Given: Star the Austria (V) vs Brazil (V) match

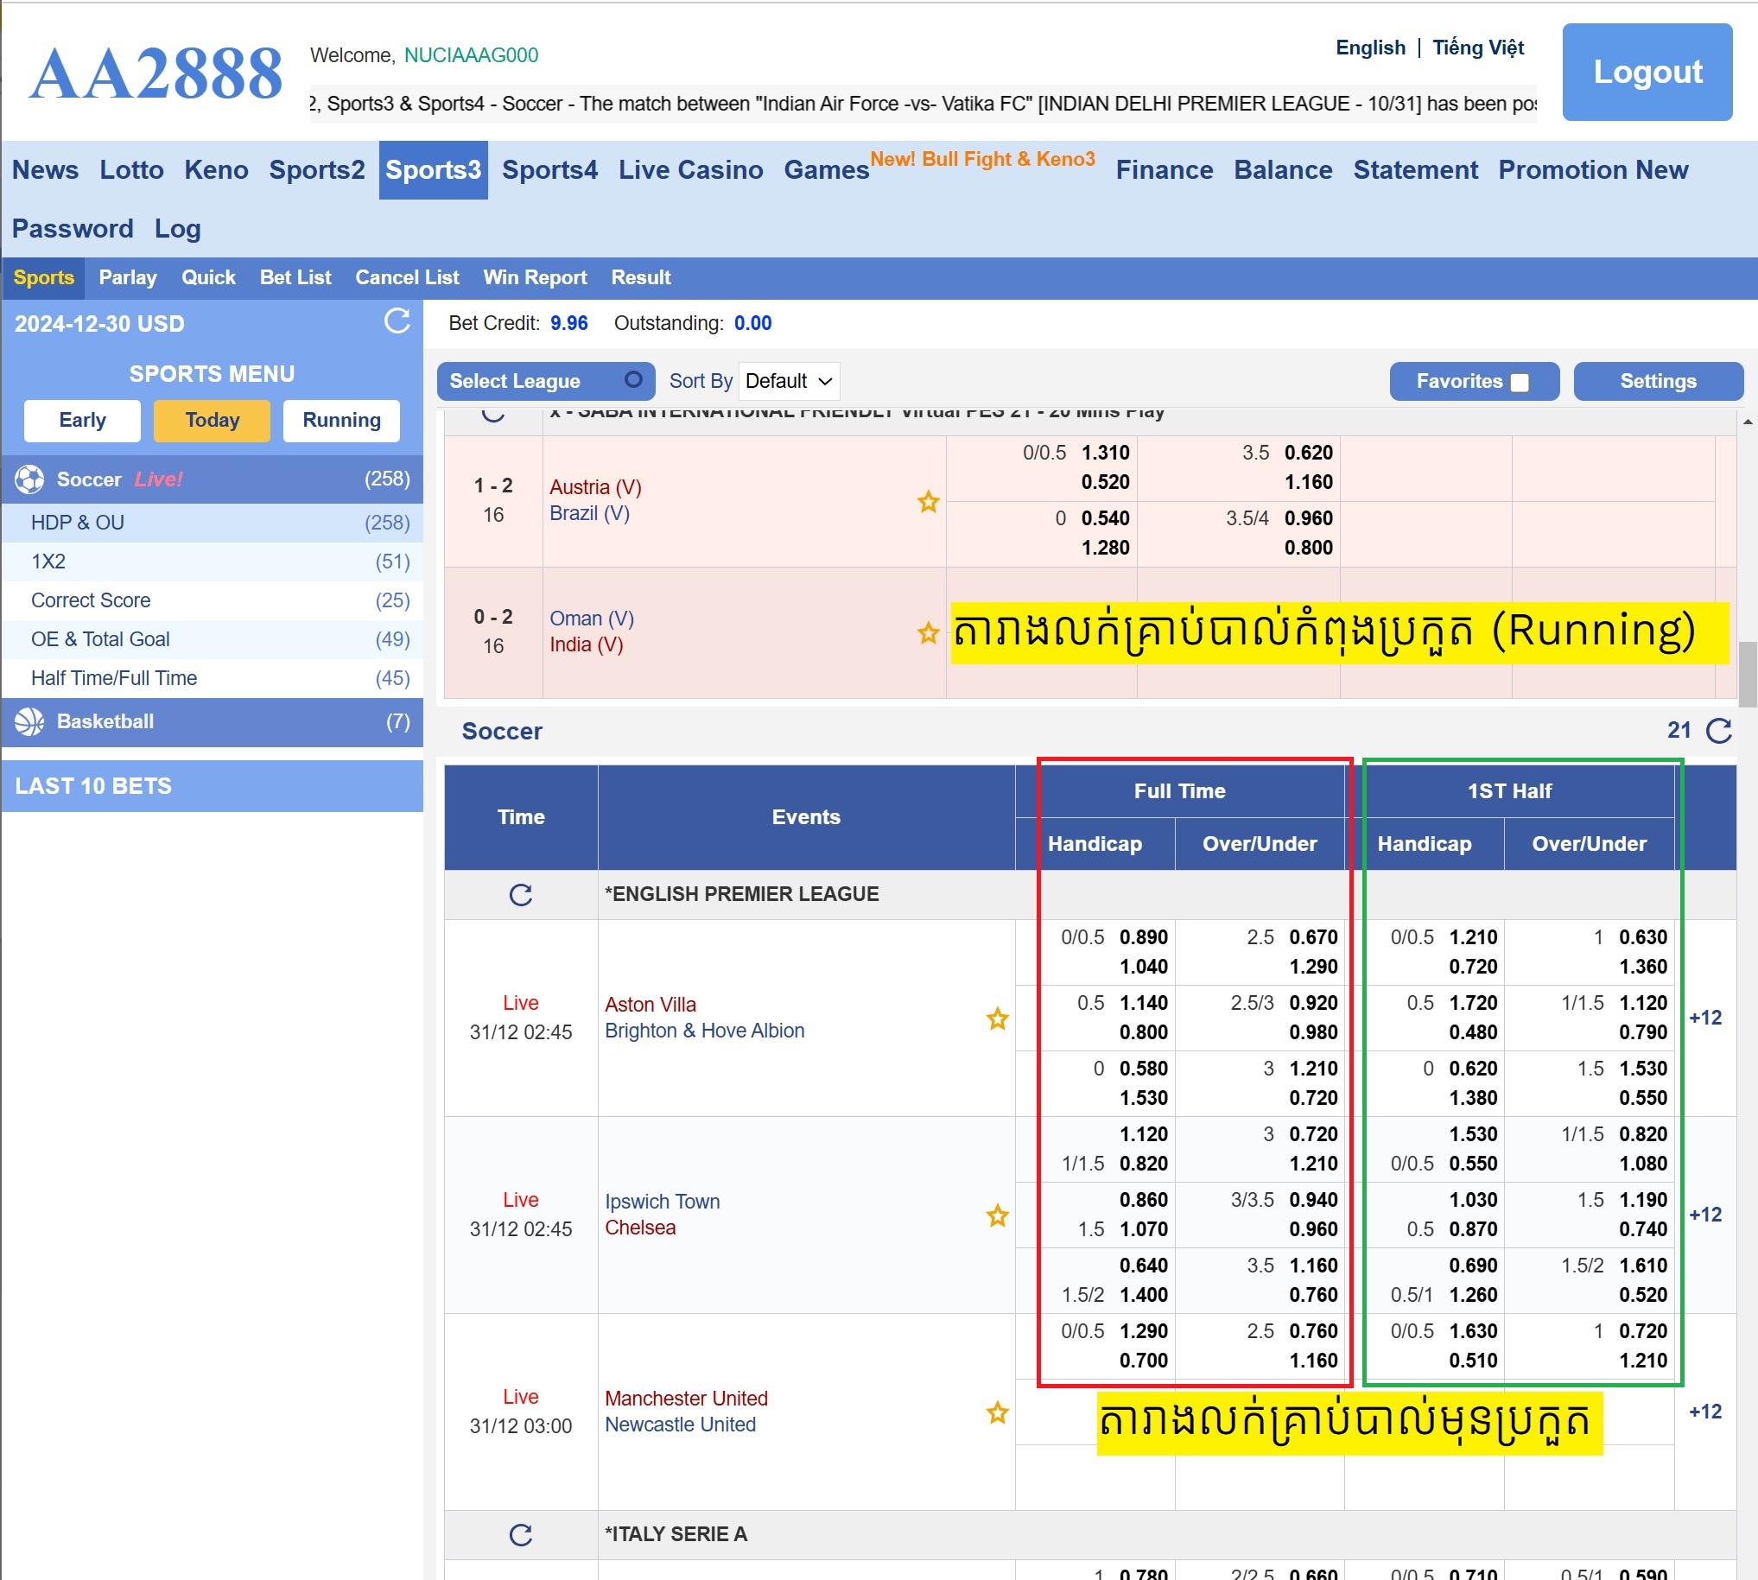Looking at the screenshot, I should coord(928,502).
